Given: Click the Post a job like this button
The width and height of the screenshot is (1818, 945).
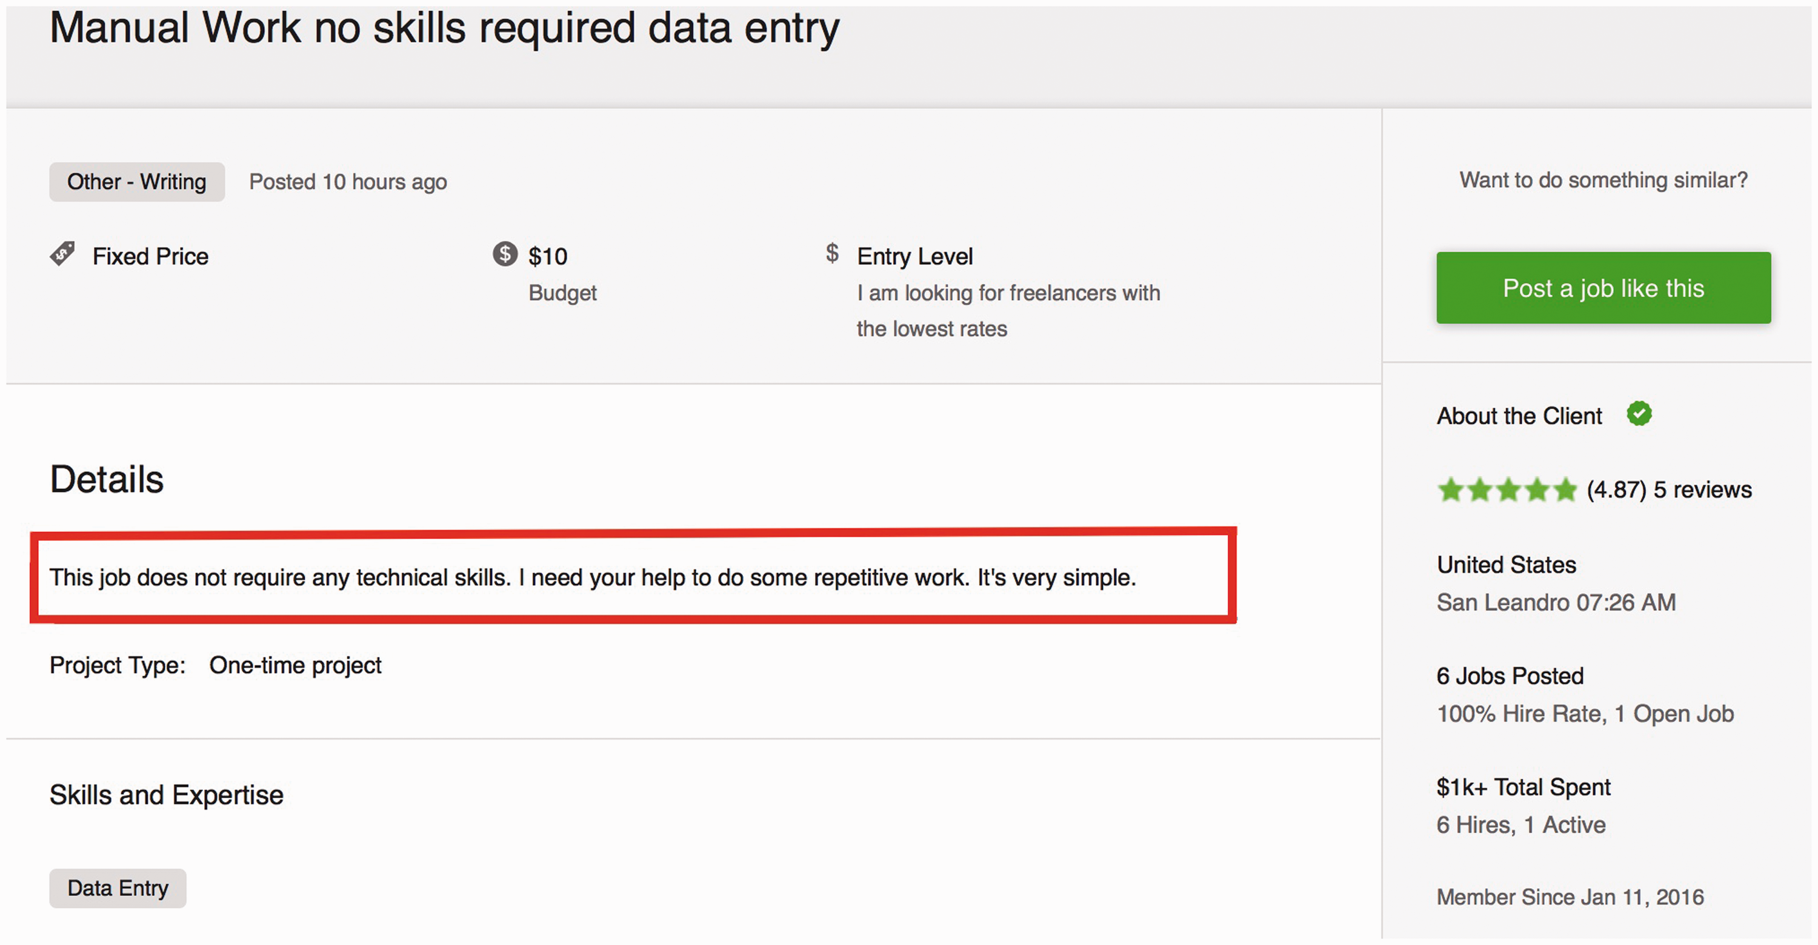Looking at the screenshot, I should coord(1603,288).
